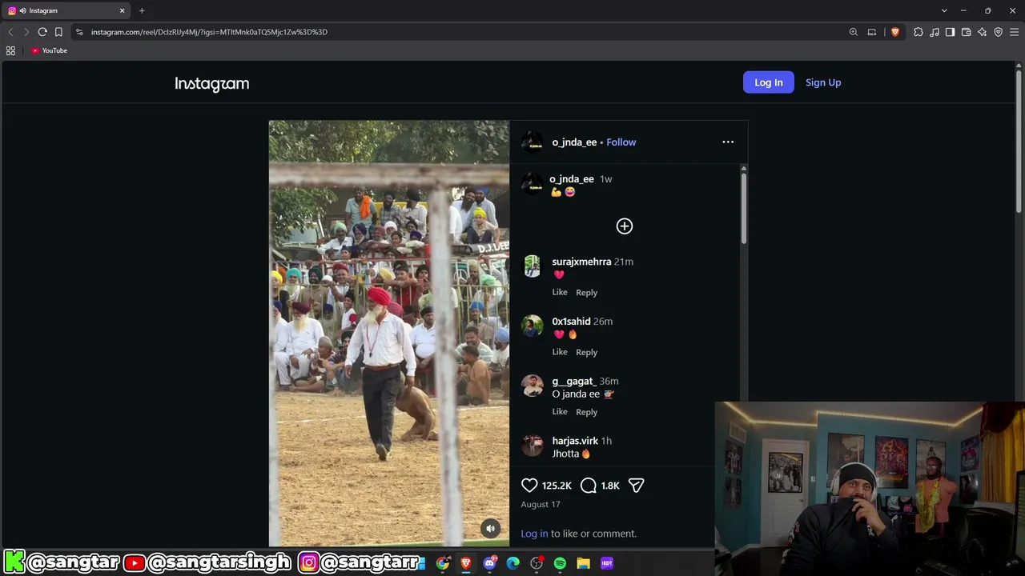Open Microsoft Edge from the taskbar
Image resolution: width=1025 pixels, height=576 pixels.
coord(513,563)
